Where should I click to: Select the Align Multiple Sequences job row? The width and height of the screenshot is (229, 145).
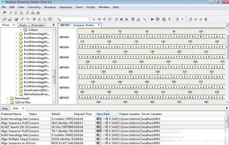click(x=113, y=139)
